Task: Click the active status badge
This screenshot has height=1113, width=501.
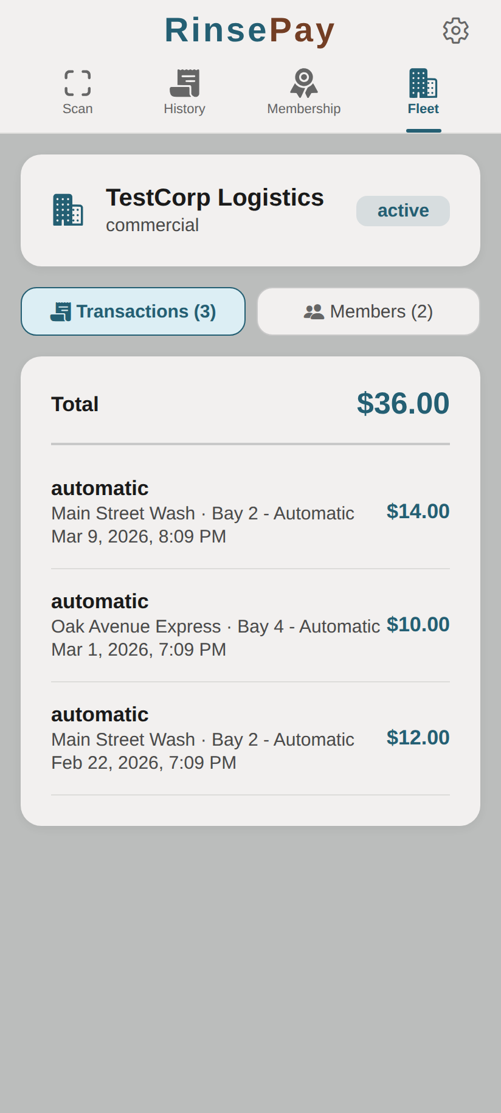Action: tap(403, 211)
